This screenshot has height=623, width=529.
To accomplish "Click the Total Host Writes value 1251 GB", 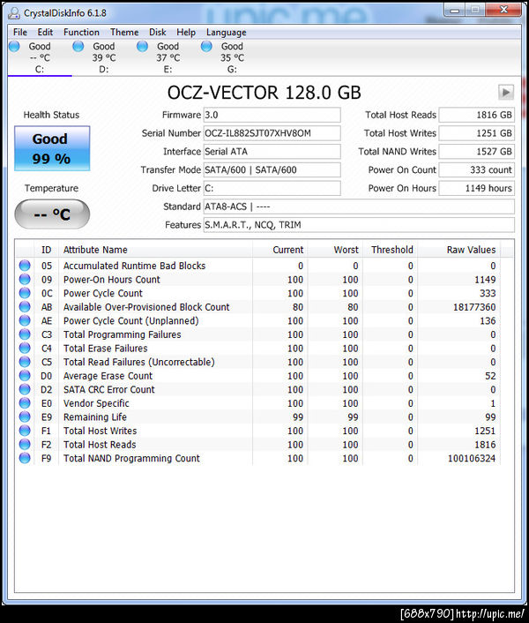I will (477, 133).
